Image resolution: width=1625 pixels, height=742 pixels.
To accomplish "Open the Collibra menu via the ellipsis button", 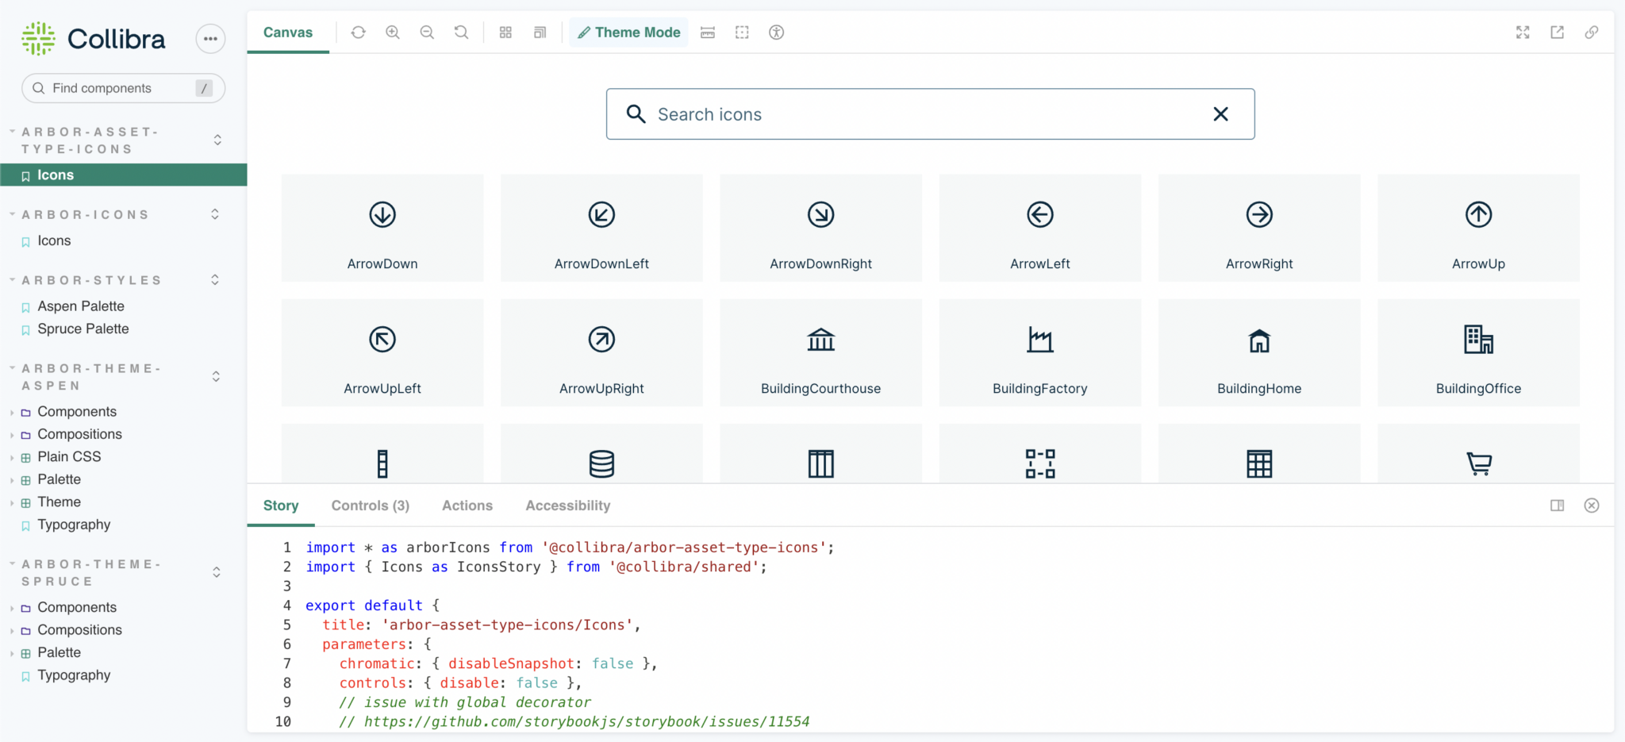I will point(210,38).
